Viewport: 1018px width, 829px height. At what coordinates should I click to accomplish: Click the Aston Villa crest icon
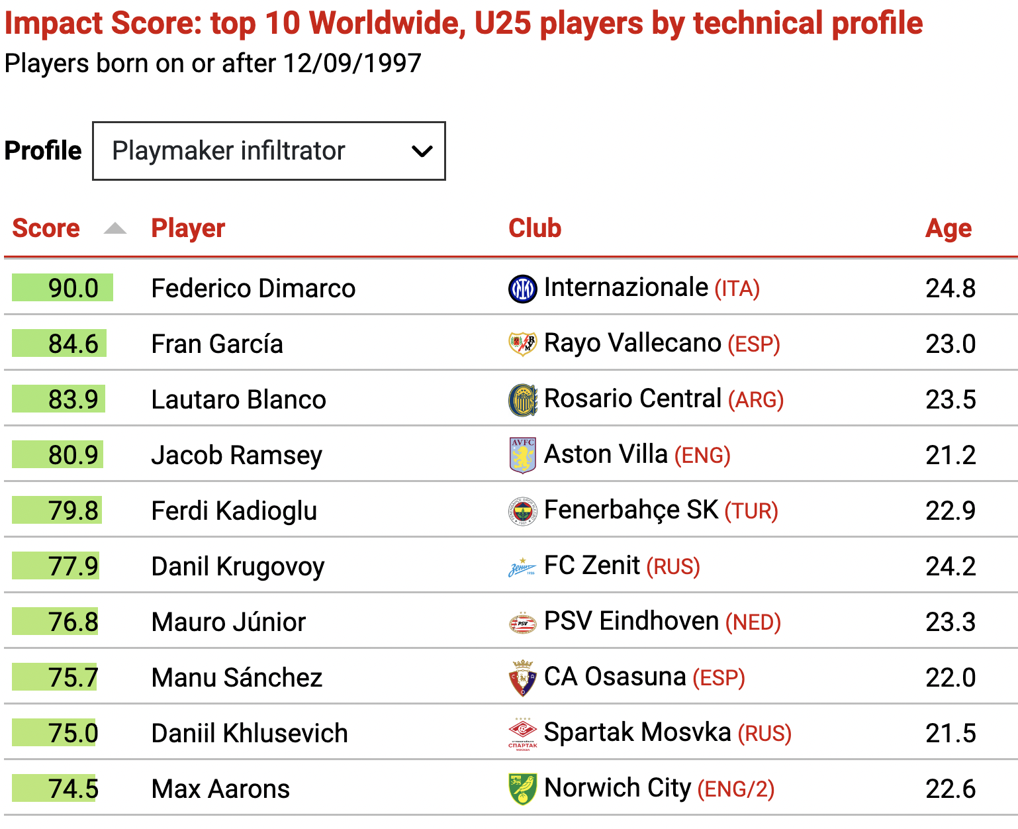522,456
